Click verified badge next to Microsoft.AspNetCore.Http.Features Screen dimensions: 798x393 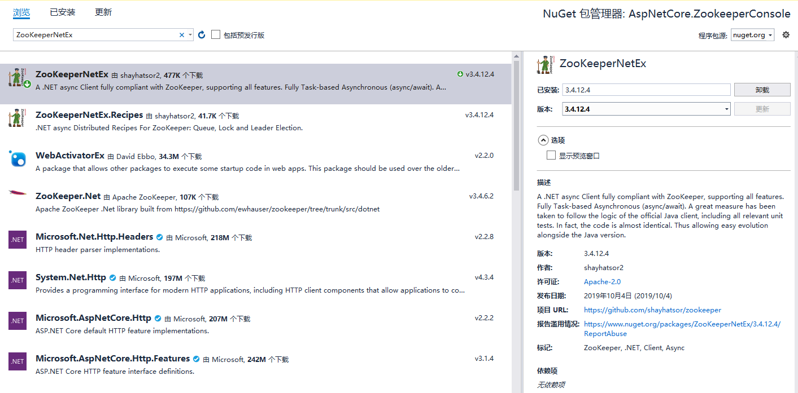pyautogui.click(x=196, y=359)
